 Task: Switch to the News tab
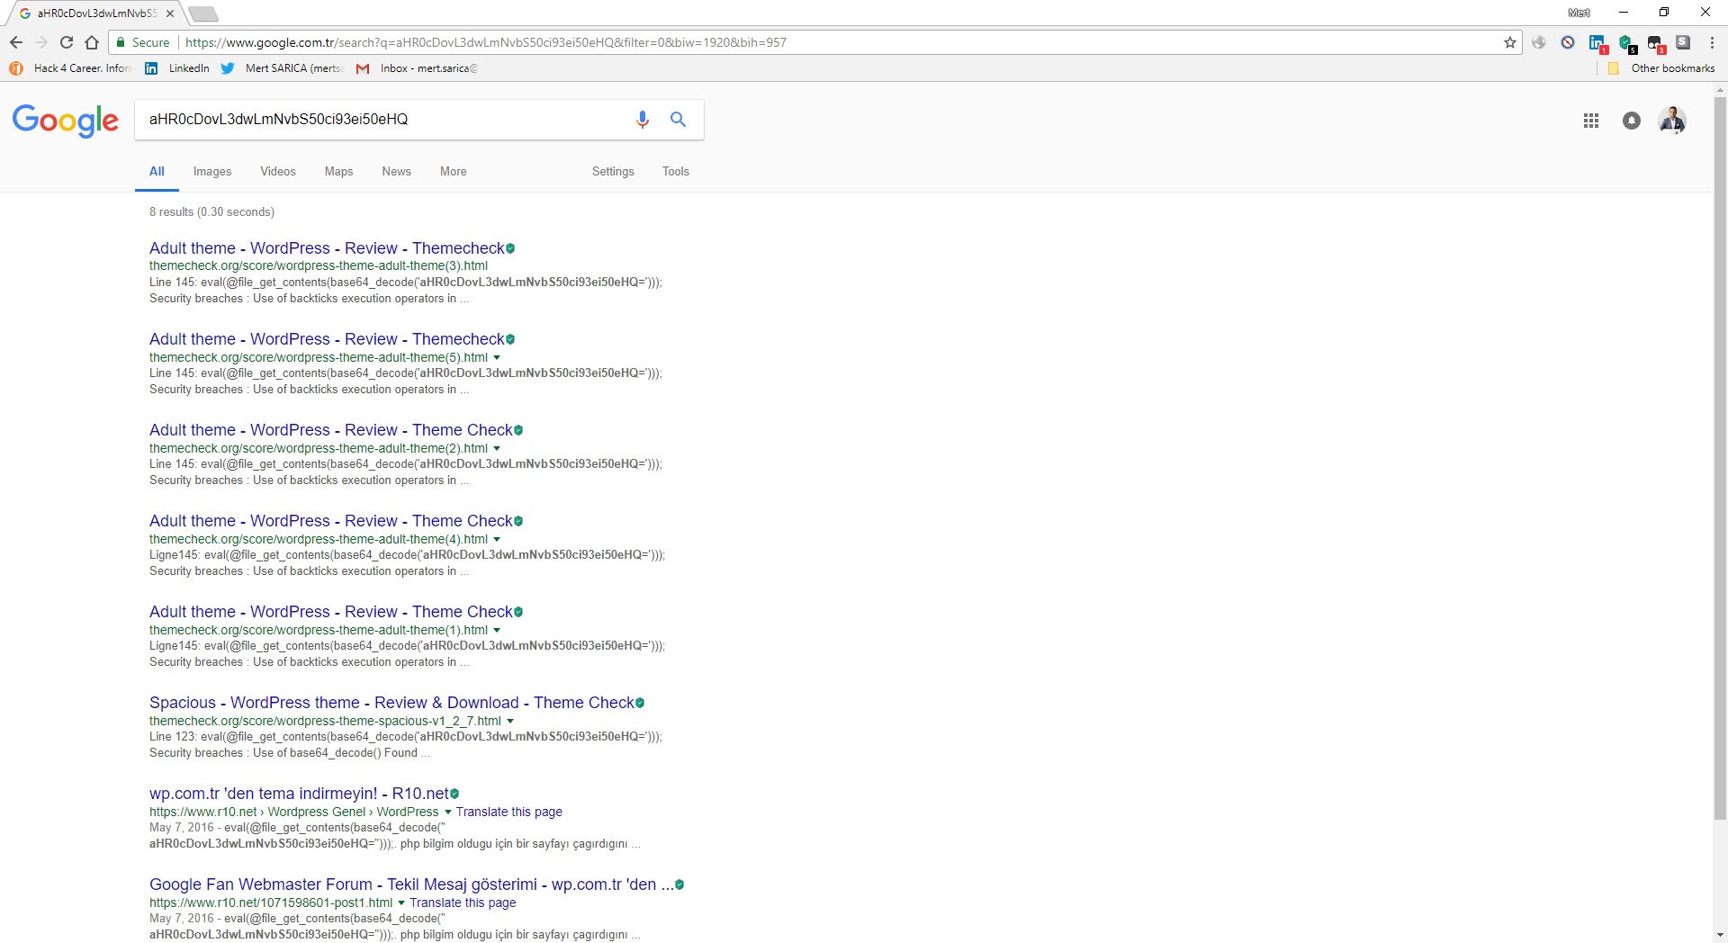click(396, 172)
